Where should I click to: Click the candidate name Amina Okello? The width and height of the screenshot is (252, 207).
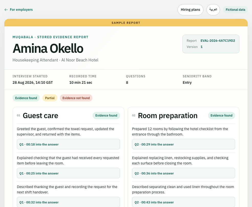point(48,48)
